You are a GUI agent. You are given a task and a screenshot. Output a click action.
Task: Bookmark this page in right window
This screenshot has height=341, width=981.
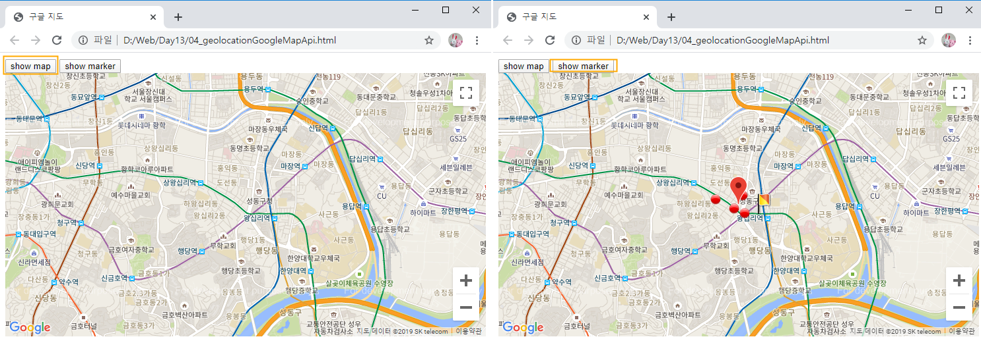pos(922,40)
